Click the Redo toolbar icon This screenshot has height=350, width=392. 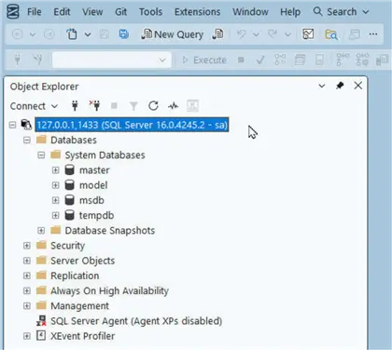[273, 34]
